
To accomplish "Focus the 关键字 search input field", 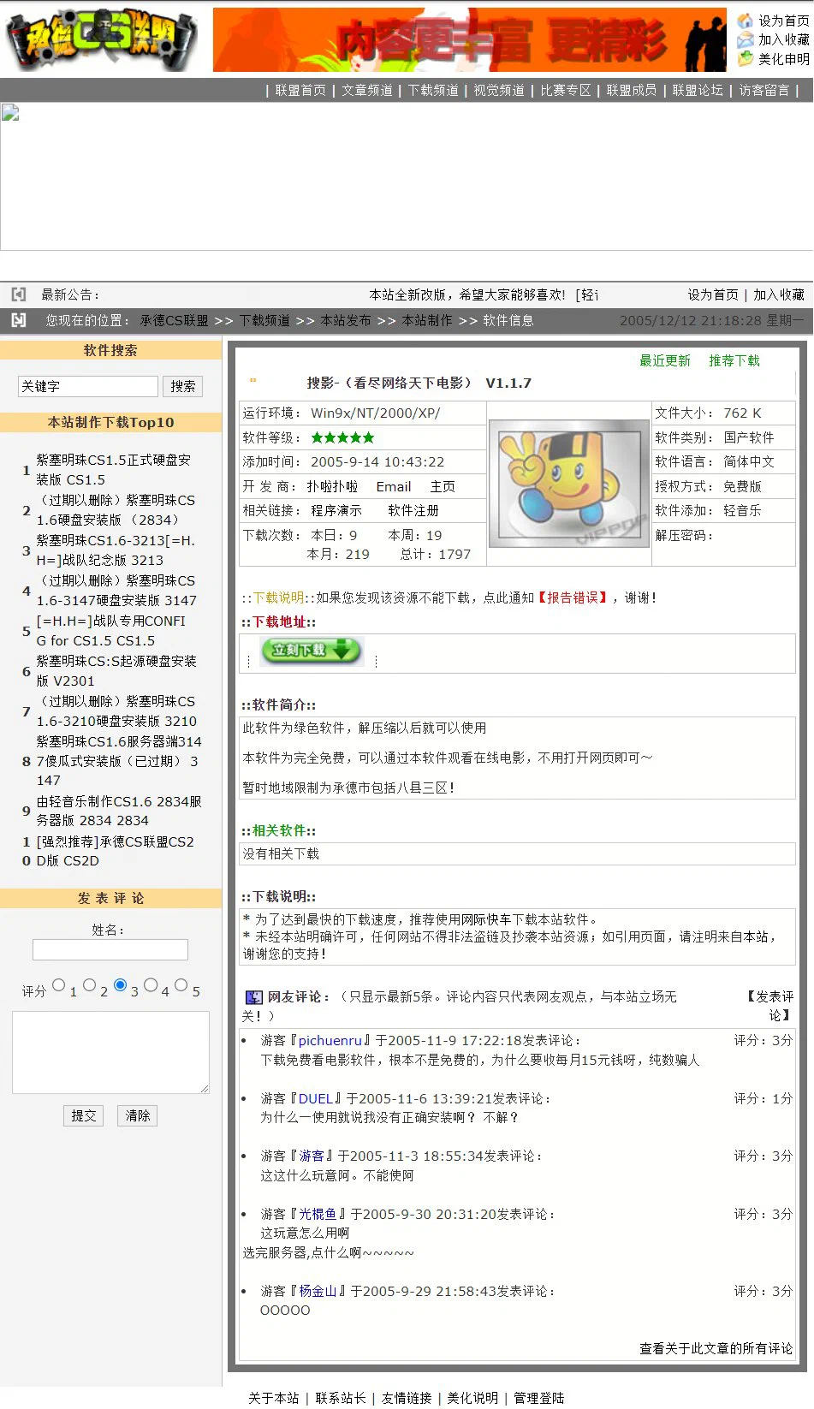I will (88, 386).
